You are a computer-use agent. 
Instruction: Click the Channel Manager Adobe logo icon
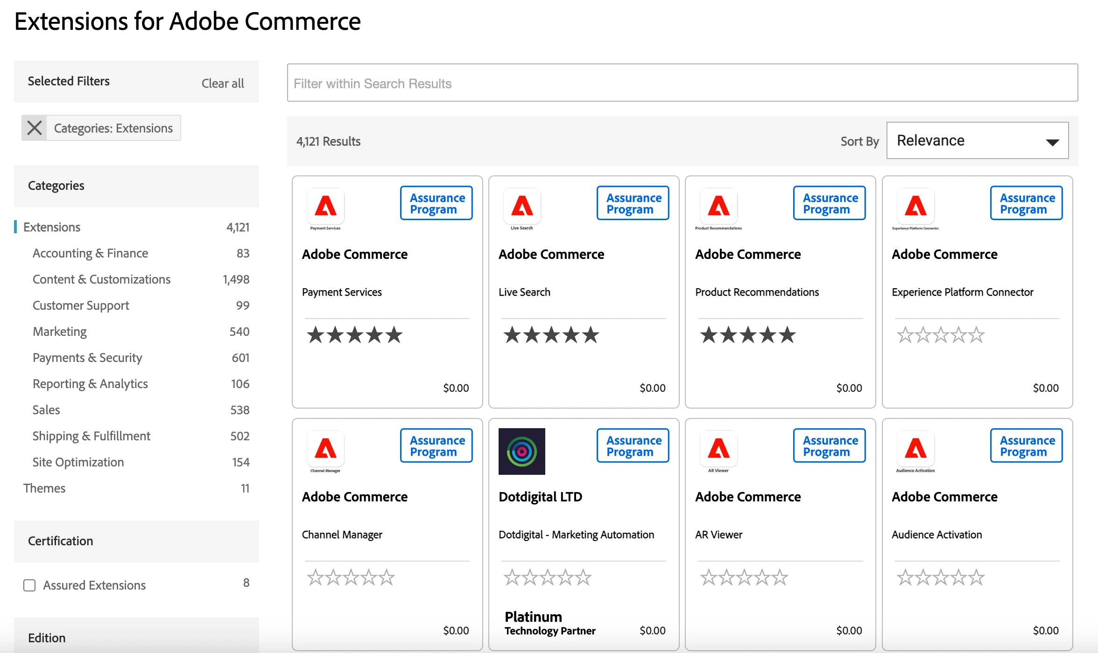[325, 449]
